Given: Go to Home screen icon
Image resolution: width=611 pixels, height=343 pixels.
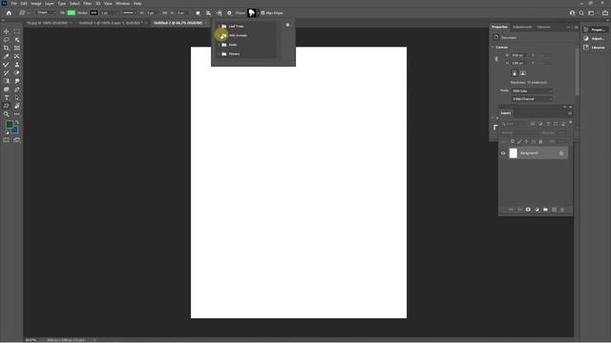Looking at the screenshot, I should [x=9, y=12].
